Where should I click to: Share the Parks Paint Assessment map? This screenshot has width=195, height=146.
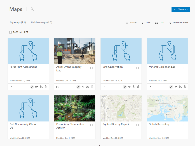[41, 87]
